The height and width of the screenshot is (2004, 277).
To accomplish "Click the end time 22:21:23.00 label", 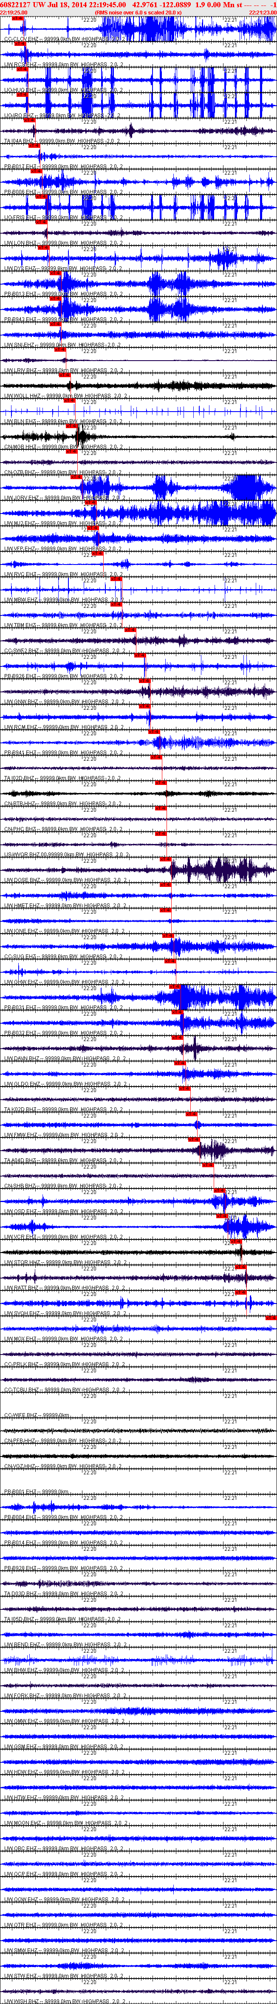I will pos(262,13).
